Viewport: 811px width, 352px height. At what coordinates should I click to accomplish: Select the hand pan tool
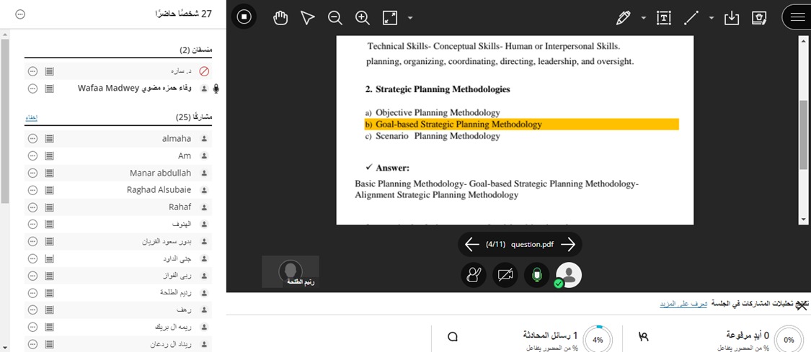coord(280,17)
